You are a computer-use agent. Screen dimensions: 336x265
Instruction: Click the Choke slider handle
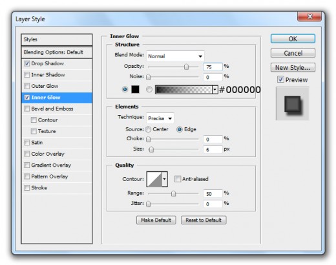tap(149, 140)
